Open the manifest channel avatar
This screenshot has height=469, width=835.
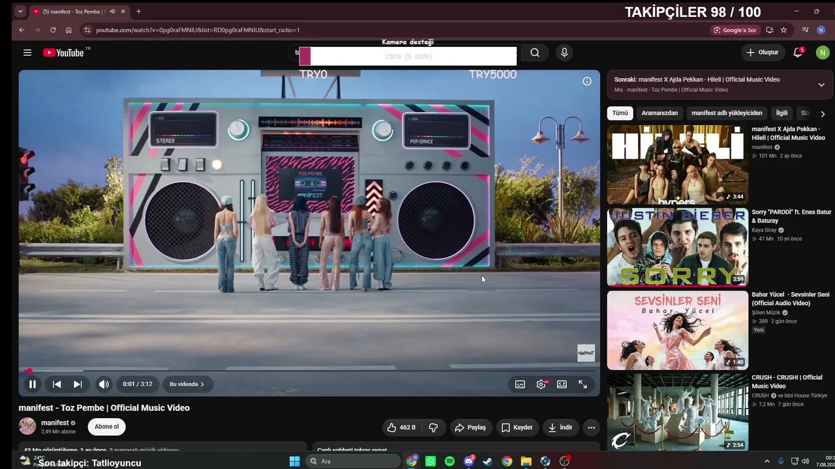pyautogui.click(x=27, y=427)
